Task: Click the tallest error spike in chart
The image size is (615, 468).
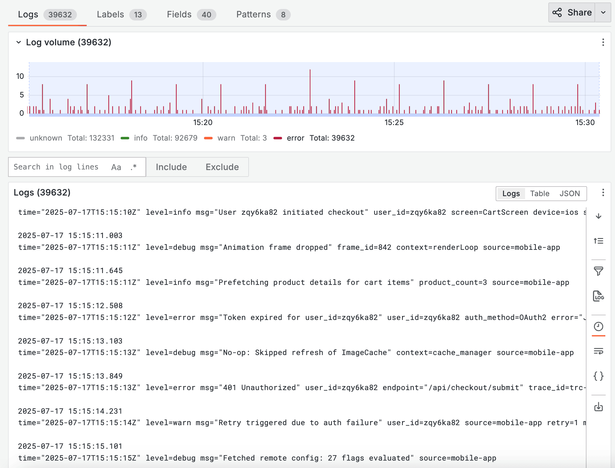Action: [x=310, y=92]
